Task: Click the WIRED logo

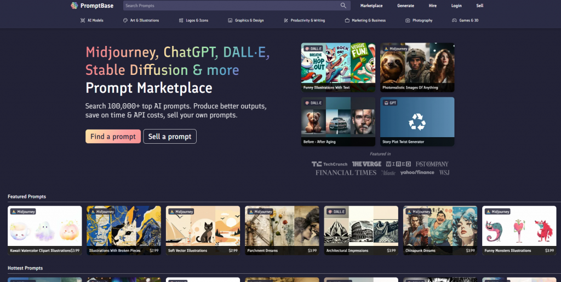Action: (398, 164)
